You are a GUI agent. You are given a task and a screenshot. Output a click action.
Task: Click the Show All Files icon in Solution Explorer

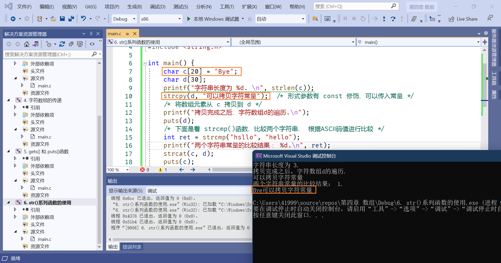point(80,44)
